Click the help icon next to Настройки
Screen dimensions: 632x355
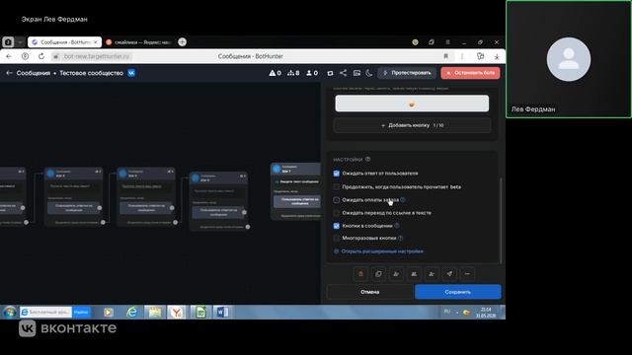(x=367, y=160)
